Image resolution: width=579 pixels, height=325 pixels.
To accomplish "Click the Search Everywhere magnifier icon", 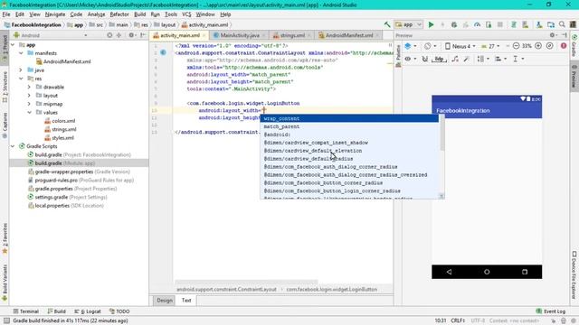I will tap(562, 24).
